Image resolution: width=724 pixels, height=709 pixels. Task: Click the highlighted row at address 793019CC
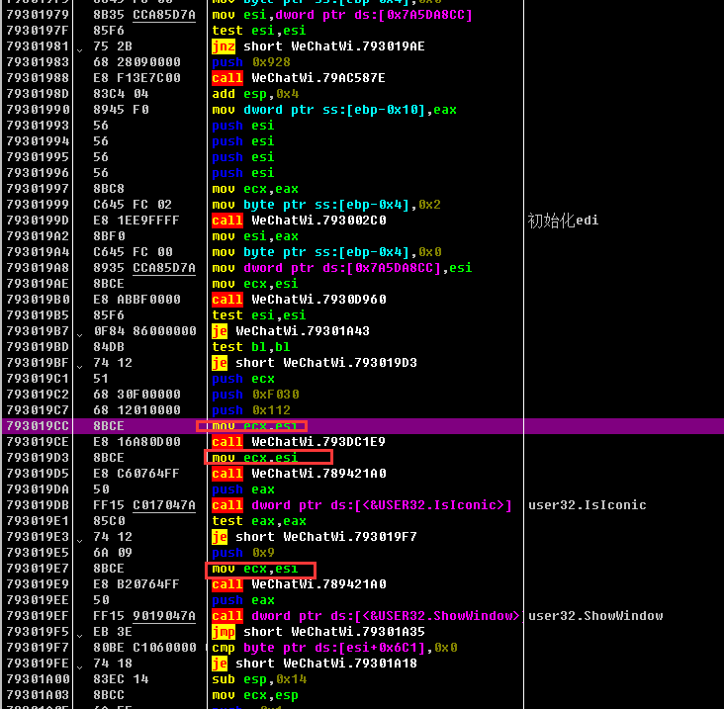362,426
